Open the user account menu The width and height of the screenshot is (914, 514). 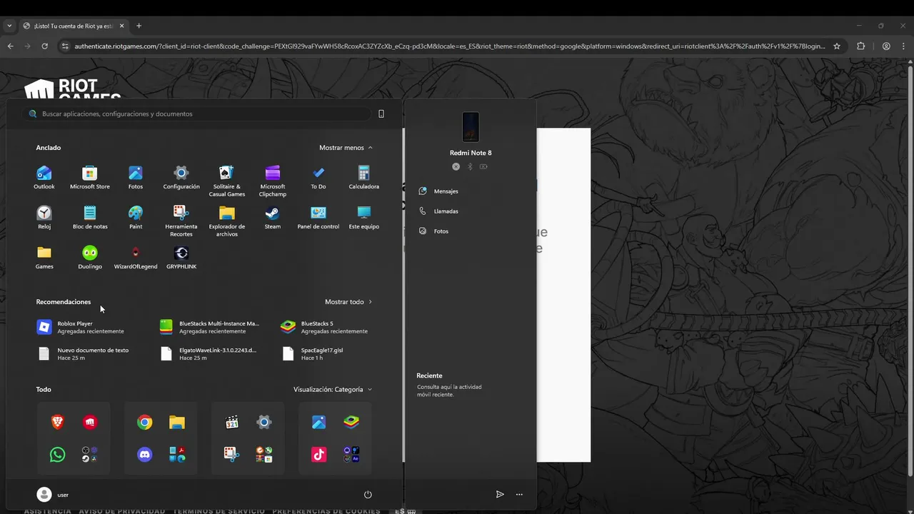[x=53, y=495]
